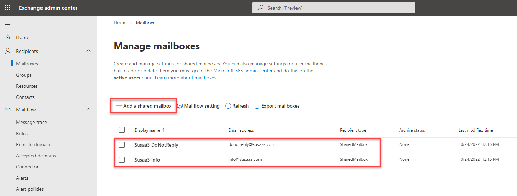Open Remote domains in the sidebar

click(34, 144)
